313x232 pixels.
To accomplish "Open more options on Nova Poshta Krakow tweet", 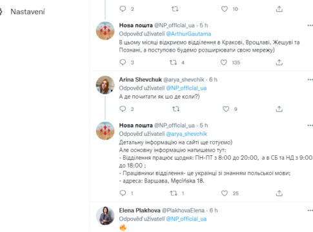I will tap(310, 25).
